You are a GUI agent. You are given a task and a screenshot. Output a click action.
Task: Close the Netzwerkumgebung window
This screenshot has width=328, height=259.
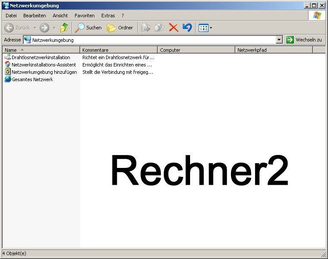pyautogui.click(x=322, y=6)
